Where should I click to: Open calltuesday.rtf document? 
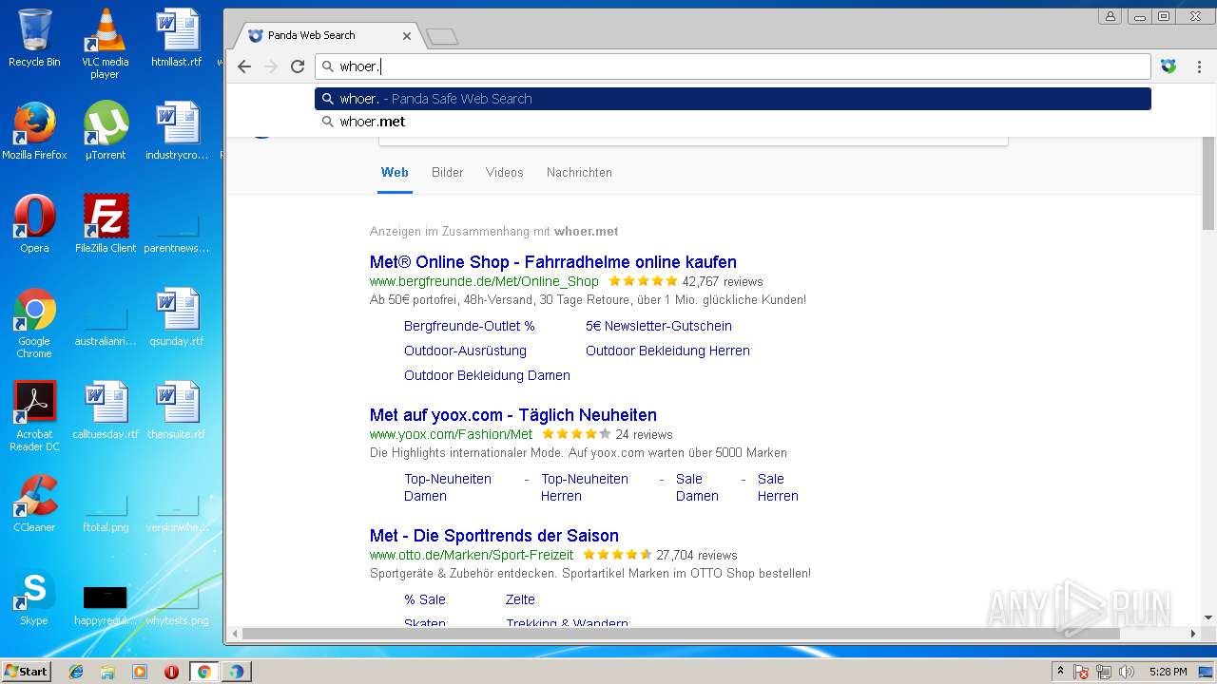pos(106,410)
